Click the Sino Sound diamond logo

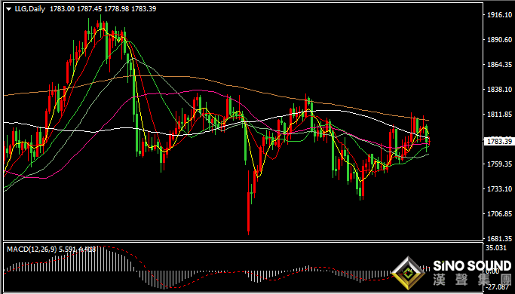point(409,273)
